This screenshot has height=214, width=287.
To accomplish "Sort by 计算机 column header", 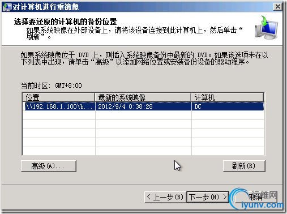I will coord(228,97).
